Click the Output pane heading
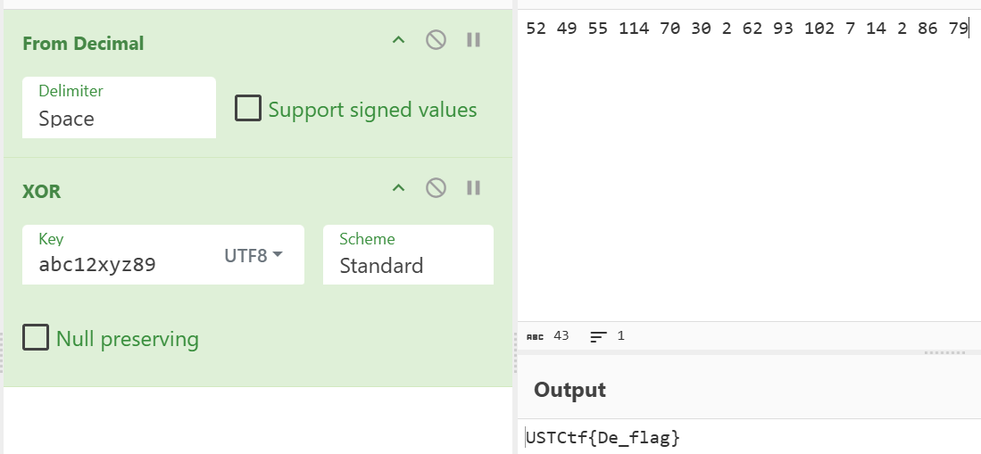This screenshot has height=454, width=981. [x=569, y=390]
